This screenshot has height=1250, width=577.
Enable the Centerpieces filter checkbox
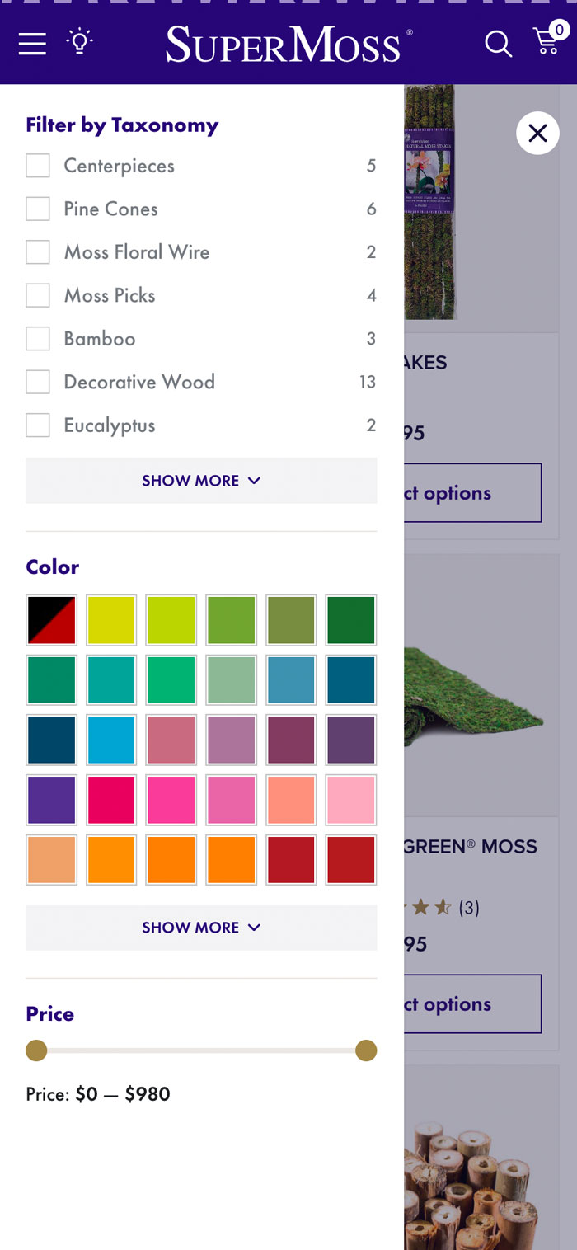point(37,166)
